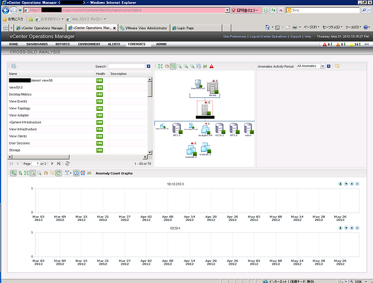Select the view46-3 VM group node

(x=205, y=149)
